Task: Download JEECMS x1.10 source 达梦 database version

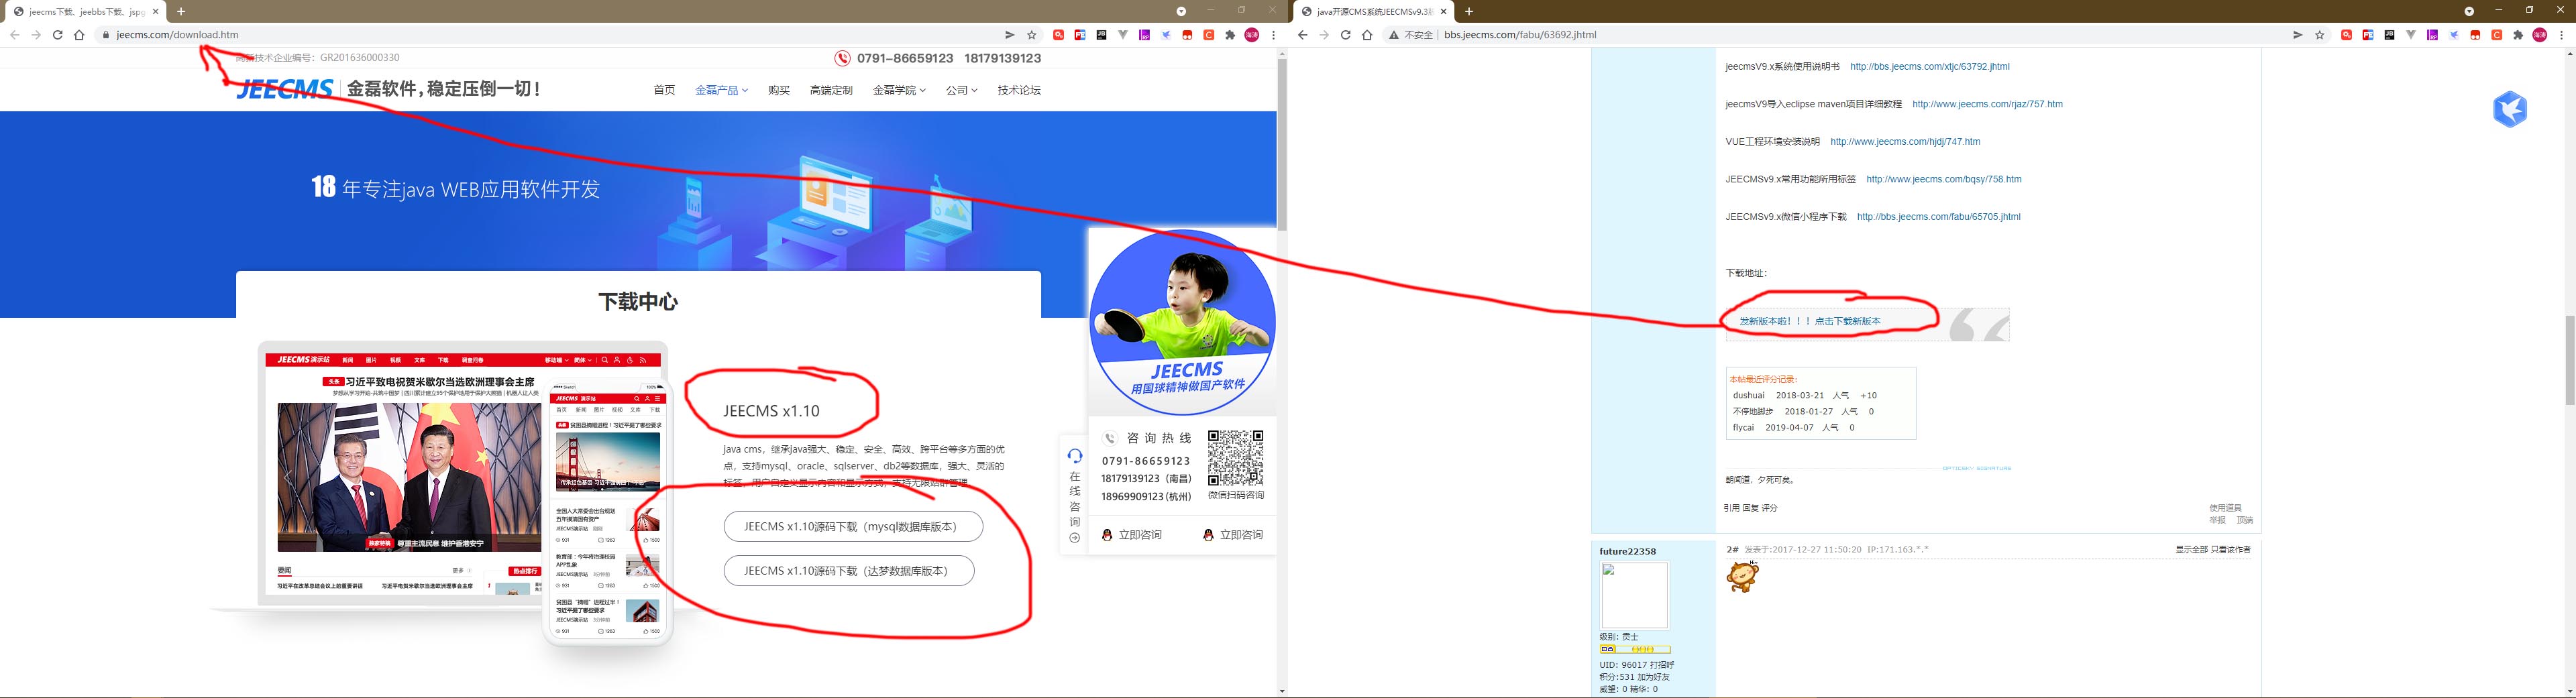Action: (x=849, y=571)
